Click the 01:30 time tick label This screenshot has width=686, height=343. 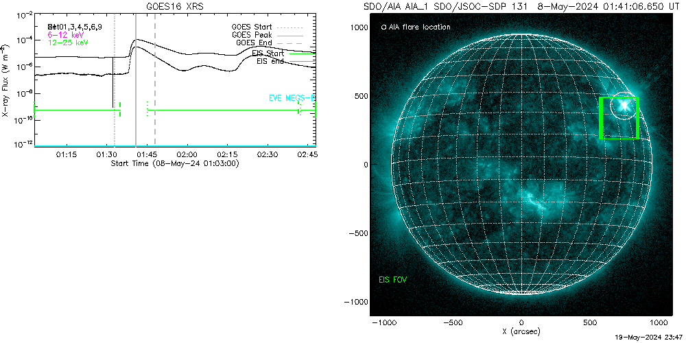(106, 154)
